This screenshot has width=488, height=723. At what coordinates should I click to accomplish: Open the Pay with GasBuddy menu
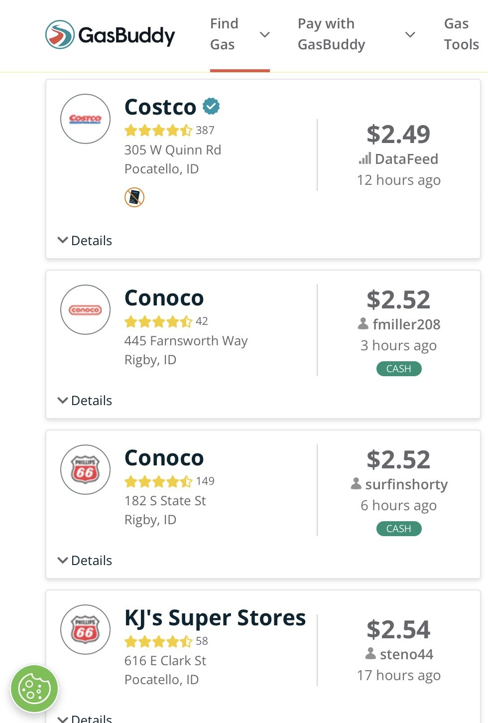point(357,34)
